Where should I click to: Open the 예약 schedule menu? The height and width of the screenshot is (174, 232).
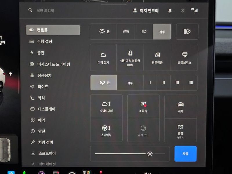click(38, 120)
